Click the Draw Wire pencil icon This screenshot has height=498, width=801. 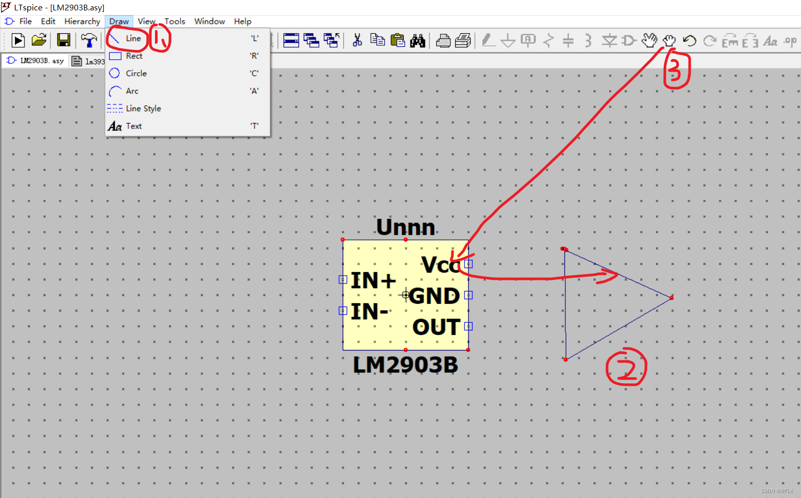pyautogui.click(x=488, y=41)
